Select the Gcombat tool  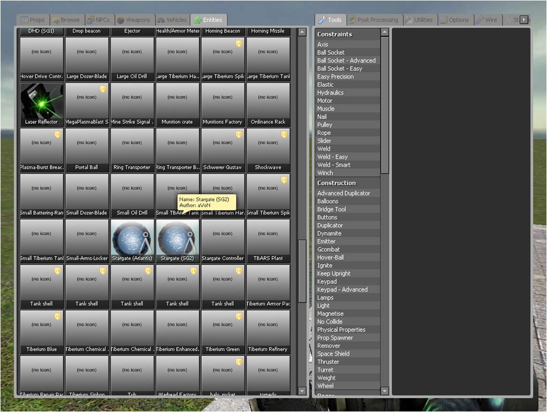(x=347, y=249)
